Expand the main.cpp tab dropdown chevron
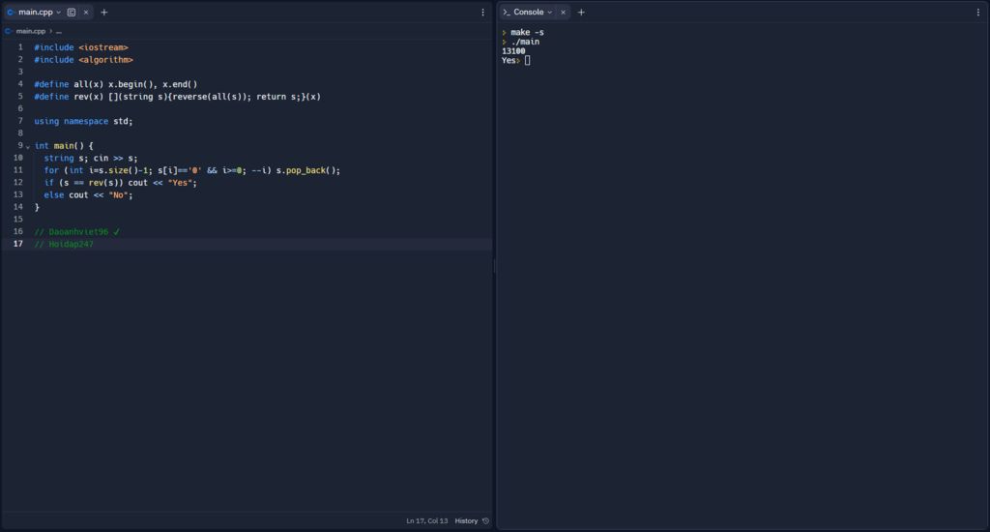This screenshot has width=990, height=532. pos(59,13)
